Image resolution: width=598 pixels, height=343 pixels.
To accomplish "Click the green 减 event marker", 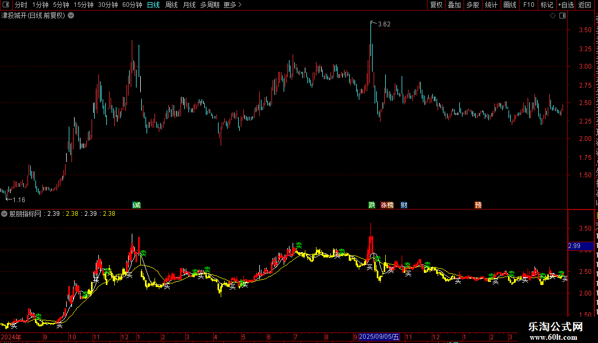I will tap(137, 205).
